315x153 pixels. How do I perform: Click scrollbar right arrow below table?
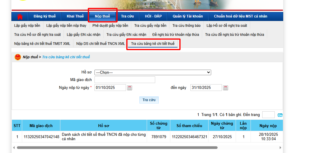coord(280,147)
